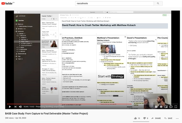The width and height of the screenshot is (182, 123).
Task: Enter full screen mode
Action: click(x=176, y=107)
